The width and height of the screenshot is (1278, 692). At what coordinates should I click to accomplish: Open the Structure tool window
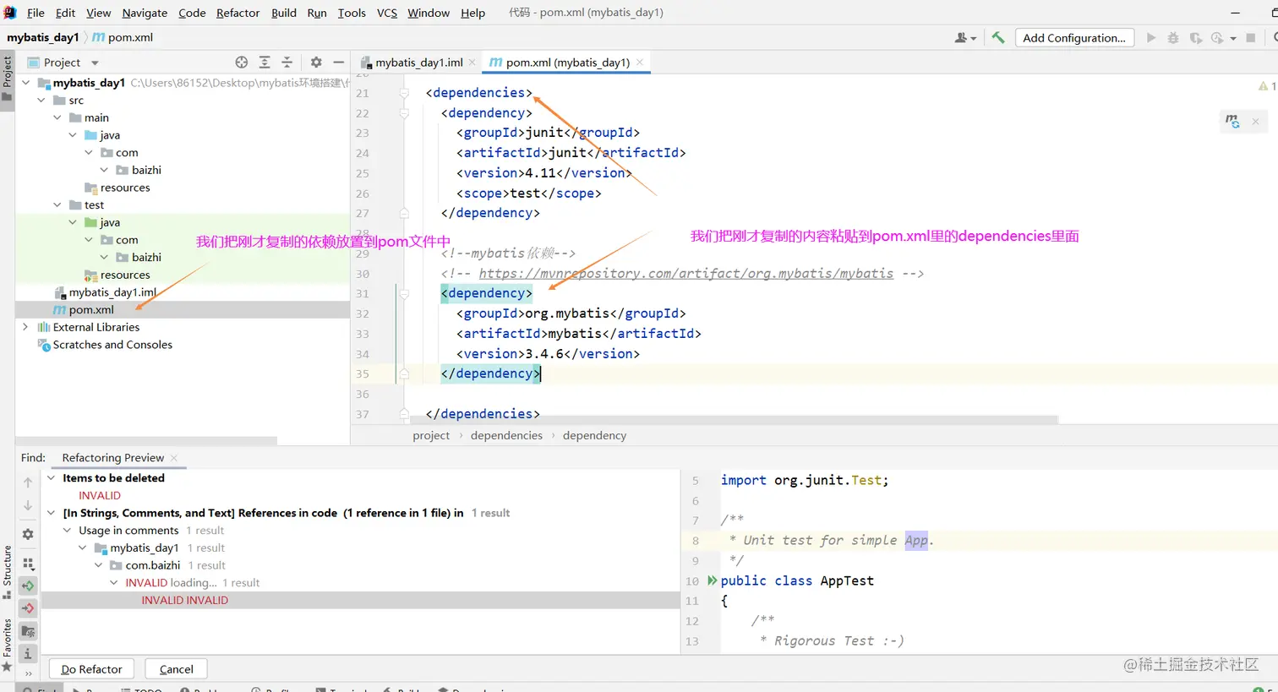coord(7,572)
